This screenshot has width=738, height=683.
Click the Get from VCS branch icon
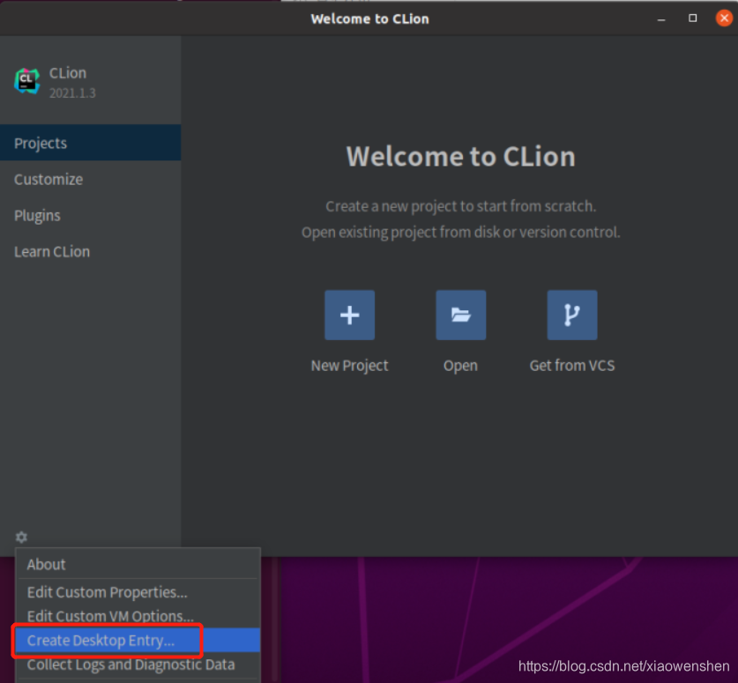(x=572, y=316)
